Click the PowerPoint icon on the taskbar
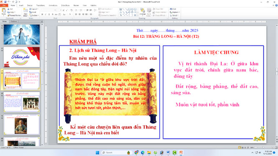This screenshot has width=278, height=156. tap(181, 153)
